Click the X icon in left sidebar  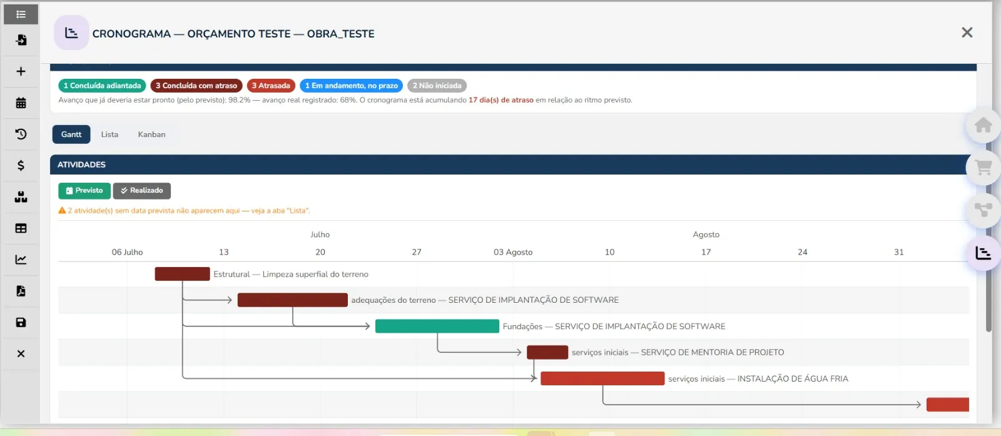(21, 353)
